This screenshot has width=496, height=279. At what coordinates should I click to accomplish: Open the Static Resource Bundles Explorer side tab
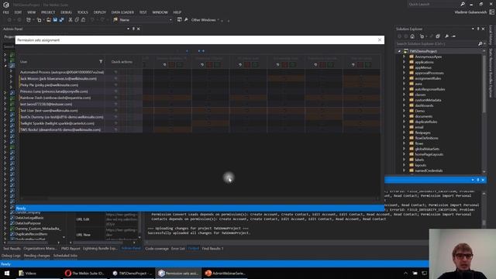click(x=491, y=73)
